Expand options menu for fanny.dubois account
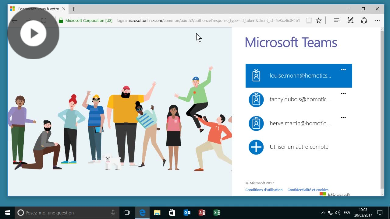 pyautogui.click(x=343, y=94)
